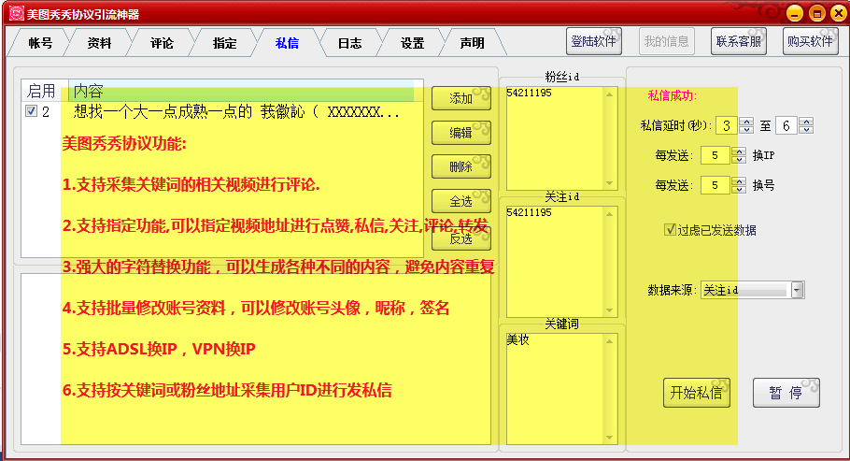Screen dimensions: 850x461
Task: Open the 数据来源 dropdown
Action: click(x=797, y=290)
